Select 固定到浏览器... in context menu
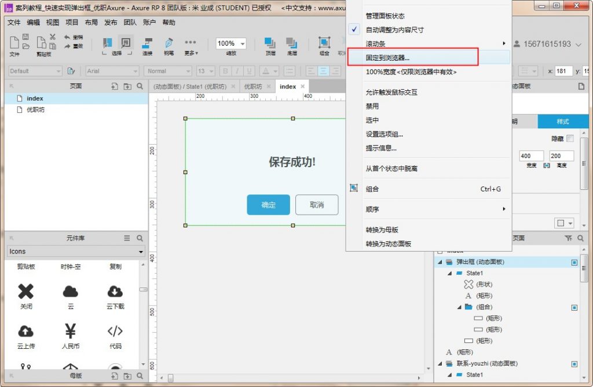Image resolution: width=593 pixels, height=387 pixels. coord(387,58)
